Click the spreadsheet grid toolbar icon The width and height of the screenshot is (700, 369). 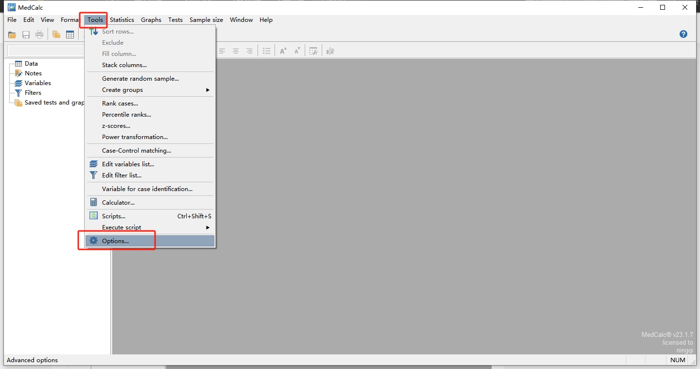(70, 35)
